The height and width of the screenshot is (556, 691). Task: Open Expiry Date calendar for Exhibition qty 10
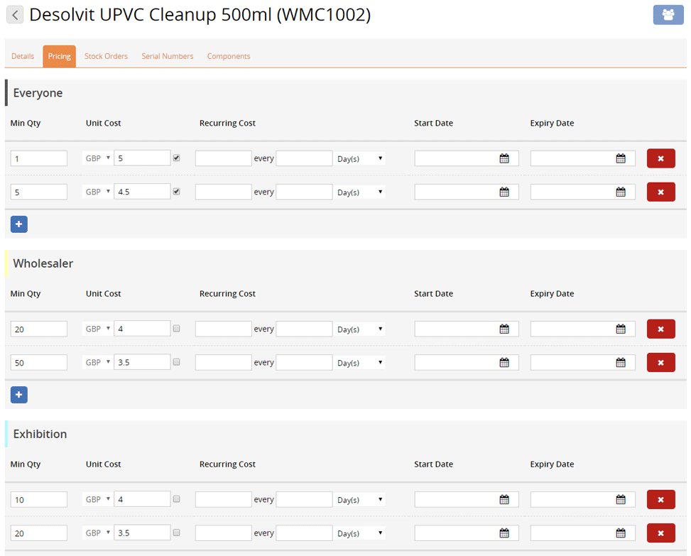(x=621, y=500)
